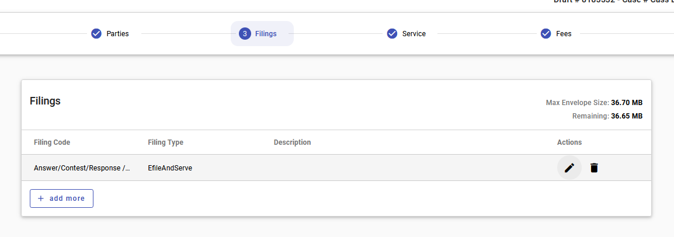Open the Fees step
Screen dimensions: 674x237
pyautogui.click(x=563, y=34)
